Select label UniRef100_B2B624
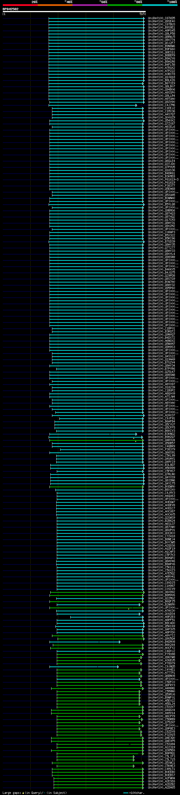 coord(161,521)
